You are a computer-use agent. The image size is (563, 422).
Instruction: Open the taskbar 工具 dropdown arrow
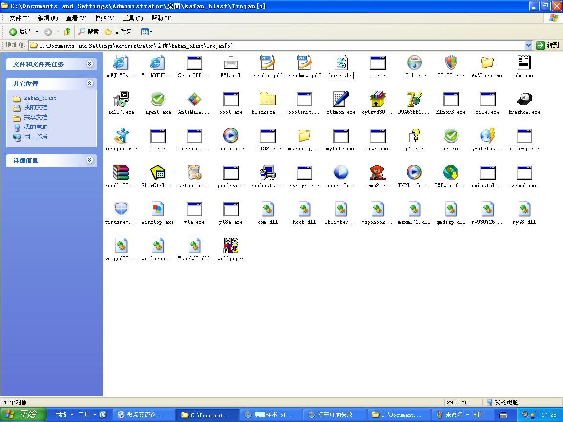(95, 415)
